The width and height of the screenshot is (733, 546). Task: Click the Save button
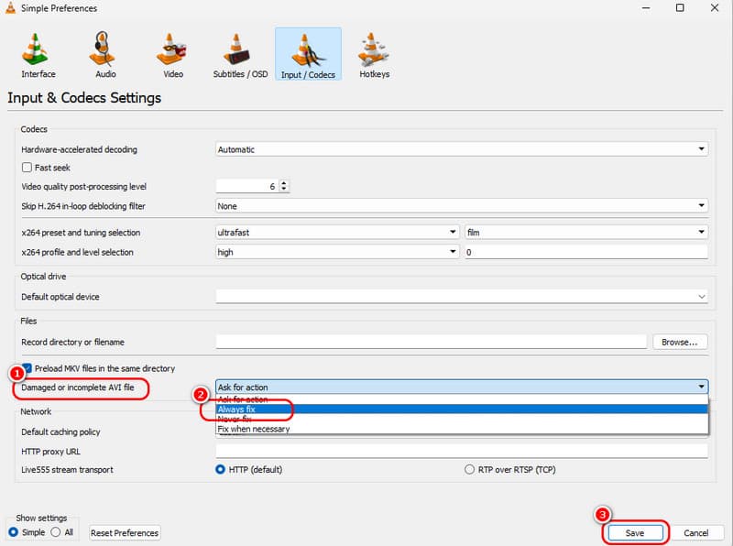pos(635,532)
